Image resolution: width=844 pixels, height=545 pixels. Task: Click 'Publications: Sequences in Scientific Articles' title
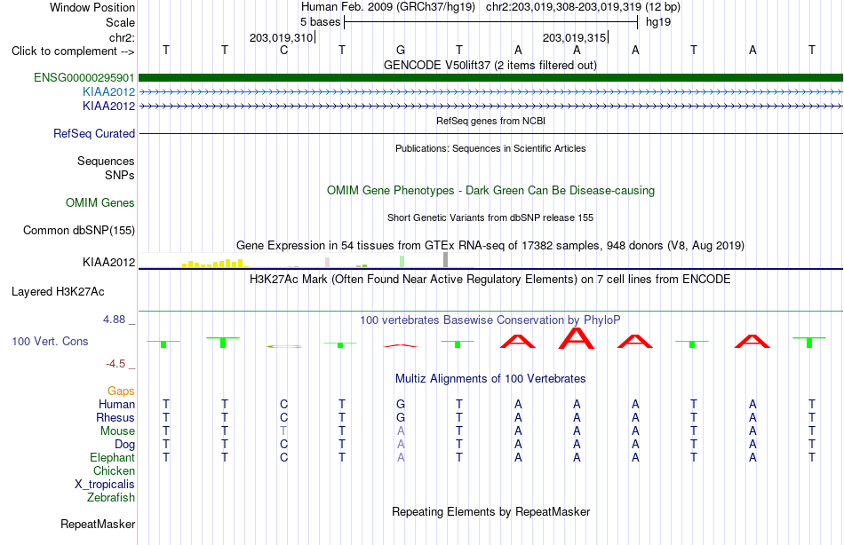pos(490,148)
